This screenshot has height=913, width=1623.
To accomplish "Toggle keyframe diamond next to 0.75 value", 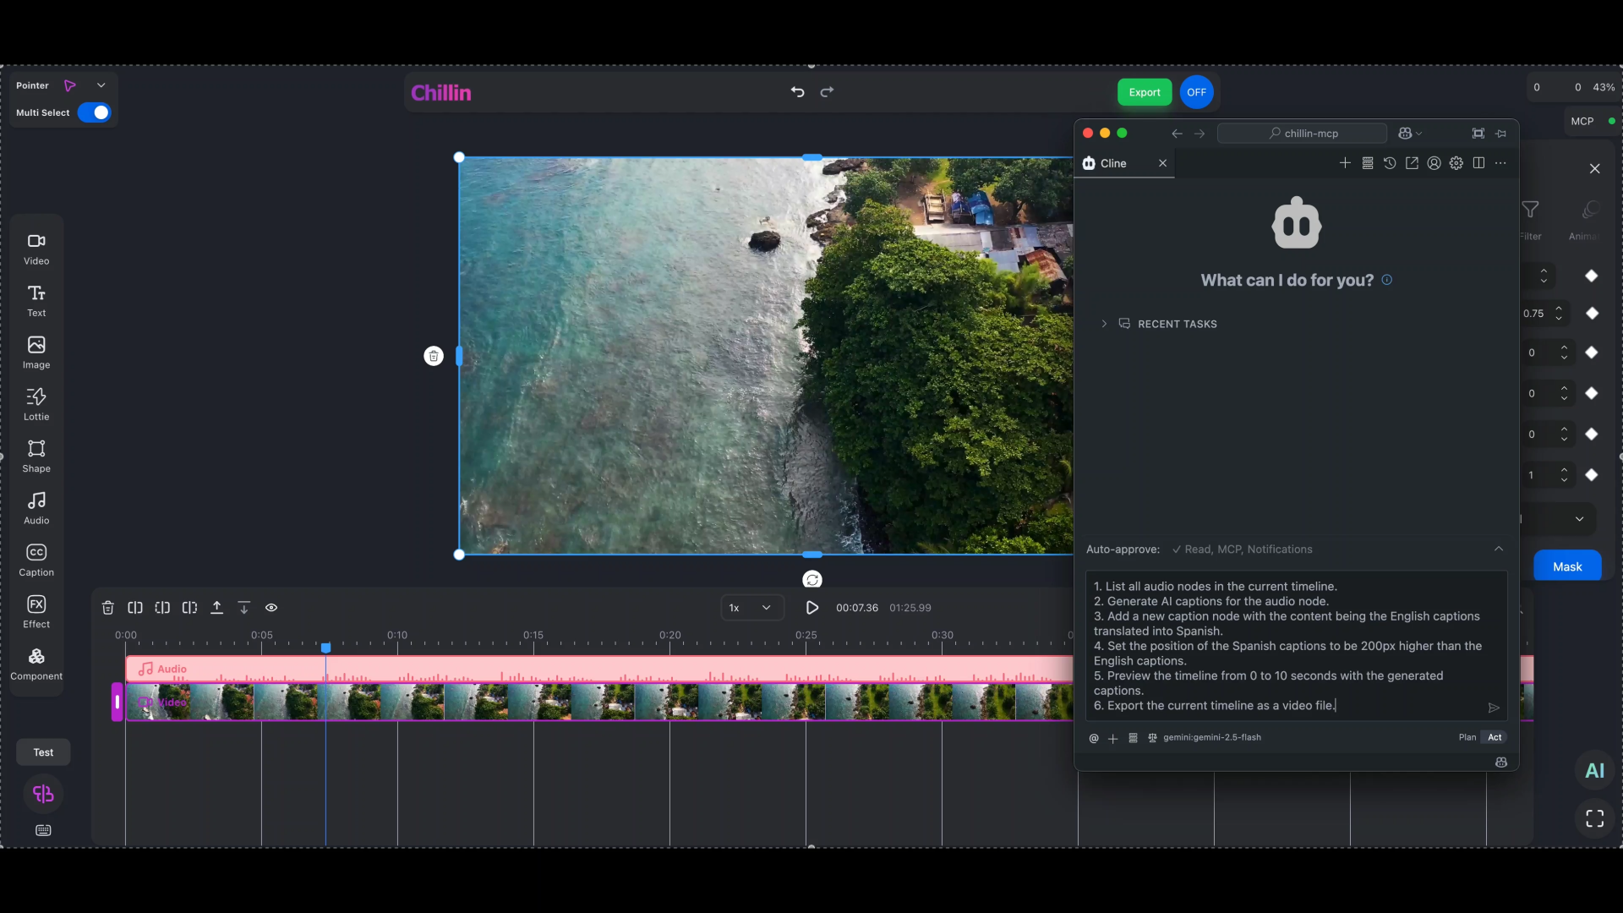I will [x=1593, y=314].
